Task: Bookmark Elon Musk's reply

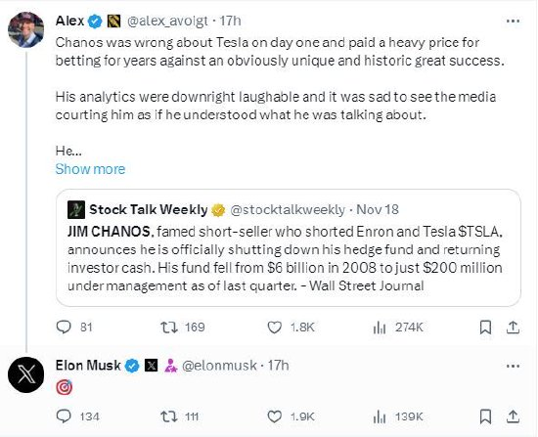Action: 485,416
